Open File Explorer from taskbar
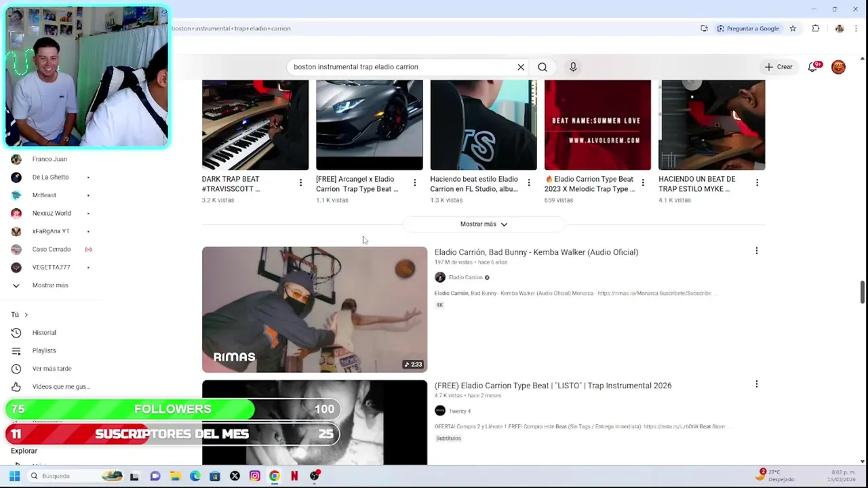Viewport: 868px width, 488px height. pyautogui.click(x=176, y=476)
